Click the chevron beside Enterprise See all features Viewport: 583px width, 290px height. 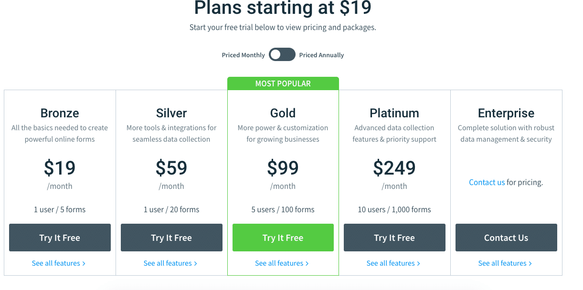[530, 264]
